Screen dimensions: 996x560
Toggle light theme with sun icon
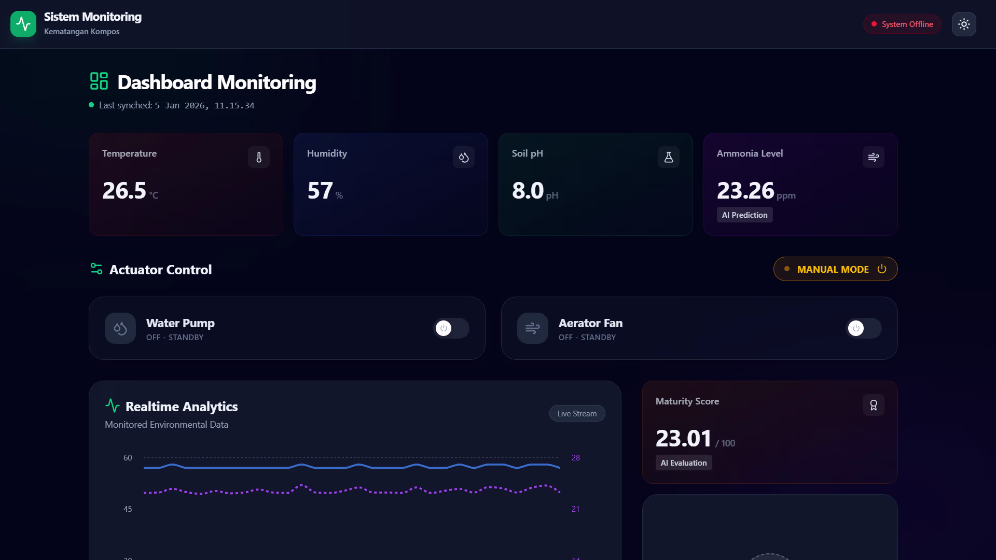(x=964, y=24)
